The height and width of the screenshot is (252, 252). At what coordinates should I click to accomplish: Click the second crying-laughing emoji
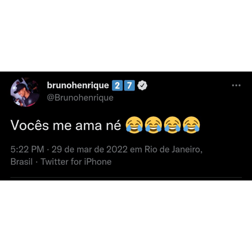(x=153, y=125)
